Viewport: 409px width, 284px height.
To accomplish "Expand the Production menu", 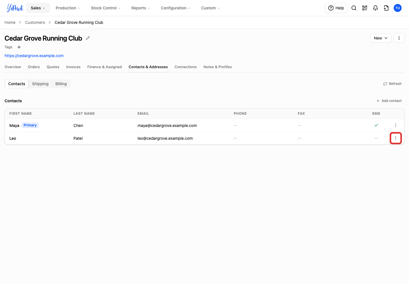I will click(x=68, y=8).
